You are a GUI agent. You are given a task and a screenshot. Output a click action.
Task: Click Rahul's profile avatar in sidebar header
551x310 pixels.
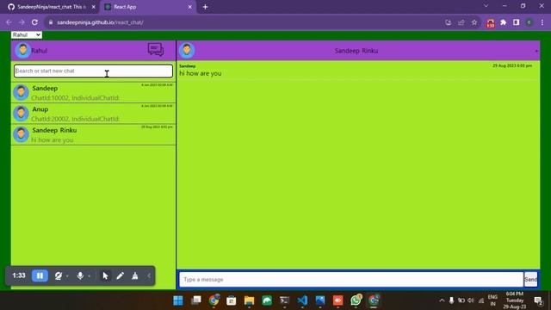click(x=23, y=50)
